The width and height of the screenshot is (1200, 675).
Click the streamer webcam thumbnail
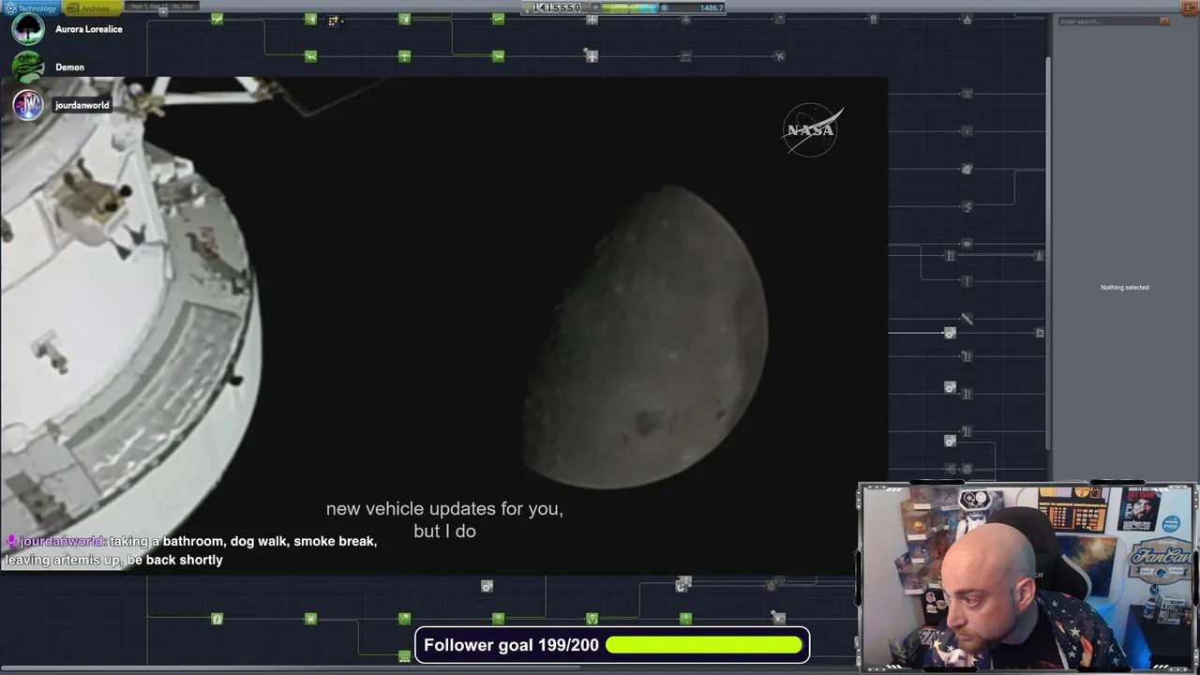(x=1027, y=577)
